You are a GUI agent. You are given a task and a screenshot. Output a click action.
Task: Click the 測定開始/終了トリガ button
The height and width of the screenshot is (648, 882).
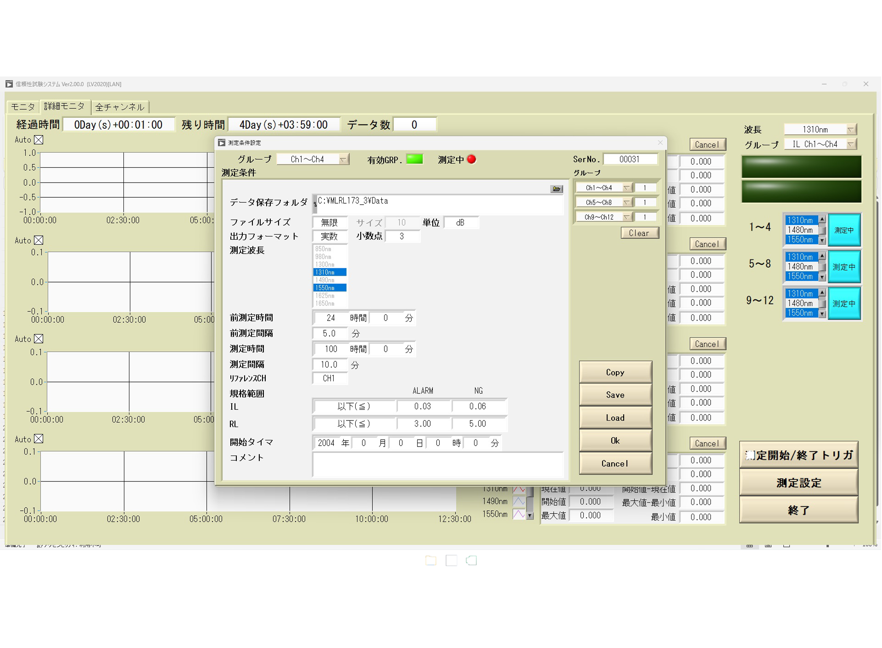(798, 455)
